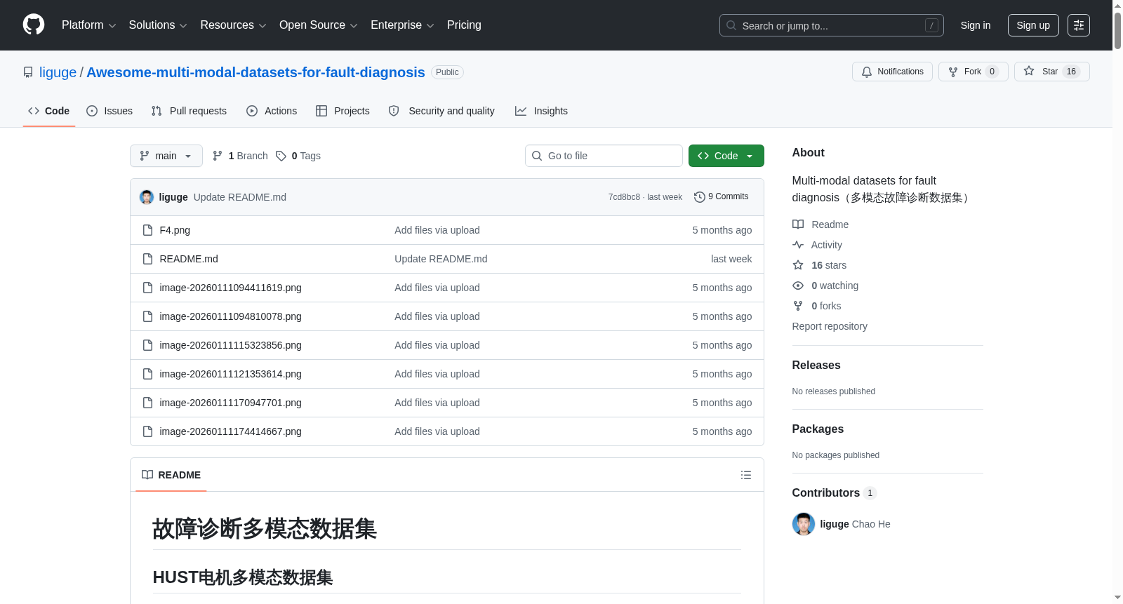Click the F4.png file icon

[x=147, y=230]
